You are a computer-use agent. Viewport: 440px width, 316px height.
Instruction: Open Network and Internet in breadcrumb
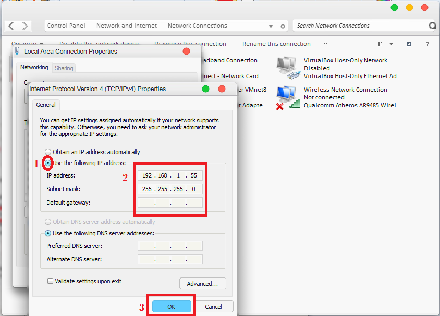[x=127, y=26]
